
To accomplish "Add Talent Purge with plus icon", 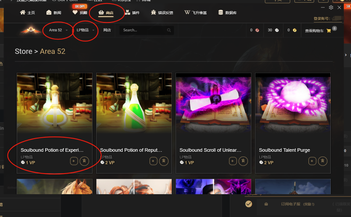I will click(312, 161).
